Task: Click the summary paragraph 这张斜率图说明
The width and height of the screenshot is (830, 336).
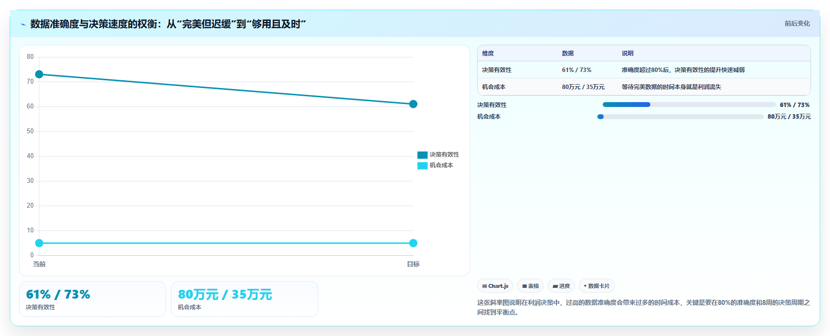Action: click(644, 307)
